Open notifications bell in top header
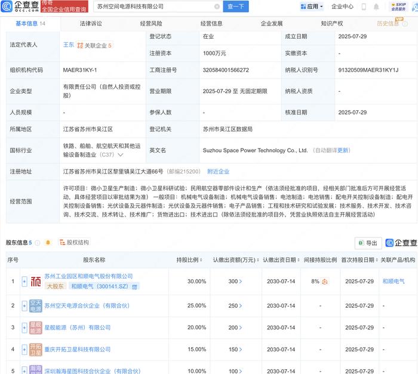Screen dimensions: 418x374 click(376, 7)
